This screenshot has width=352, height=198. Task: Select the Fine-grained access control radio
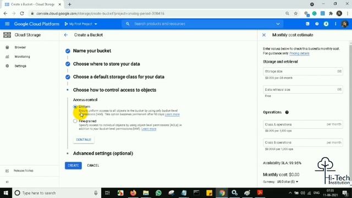pos(75,121)
